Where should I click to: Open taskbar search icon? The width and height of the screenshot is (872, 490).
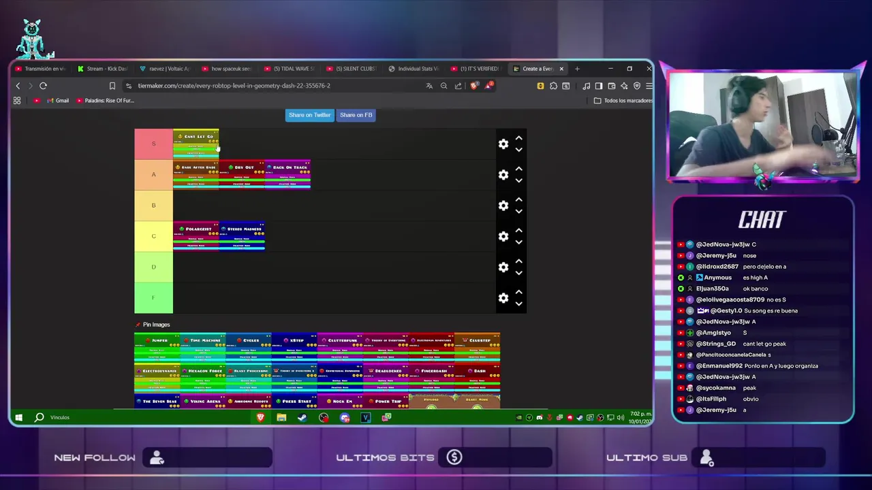point(40,417)
